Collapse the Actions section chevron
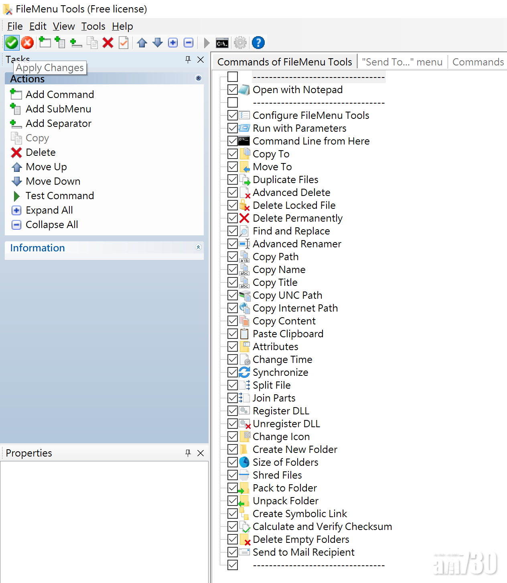507x583 pixels. point(198,78)
